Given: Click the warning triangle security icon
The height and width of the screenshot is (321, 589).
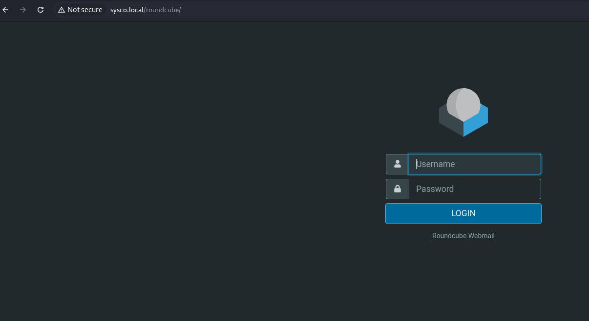Looking at the screenshot, I should click(62, 10).
